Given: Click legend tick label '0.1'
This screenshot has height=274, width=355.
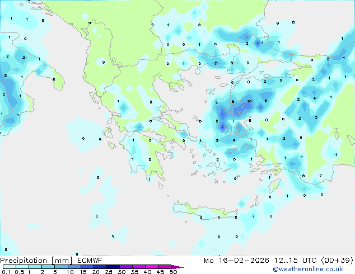Looking at the screenshot, I should [6, 272].
